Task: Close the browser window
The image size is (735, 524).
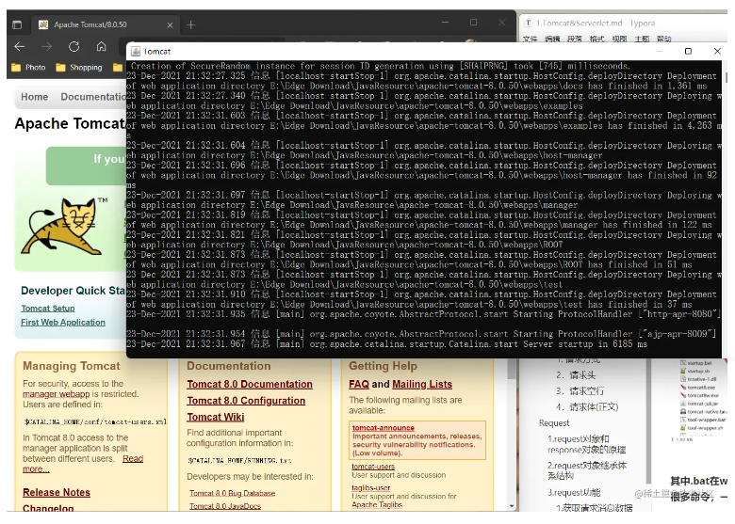Action: [502, 23]
